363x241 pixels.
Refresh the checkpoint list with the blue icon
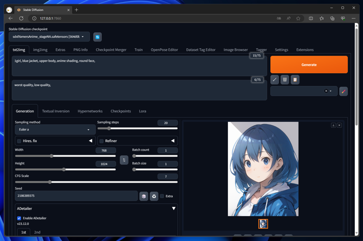click(97, 37)
